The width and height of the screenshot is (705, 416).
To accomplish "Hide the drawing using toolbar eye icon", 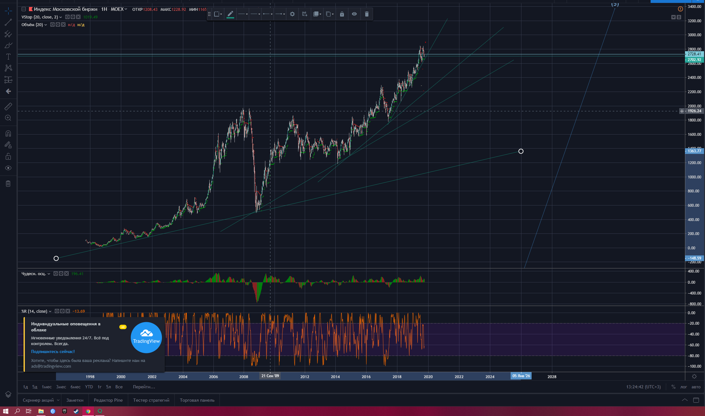I will [x=354, y=14].
